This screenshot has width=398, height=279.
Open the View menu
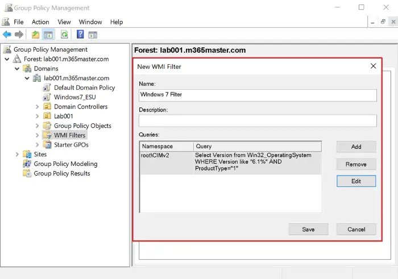click(x=64, y=22)
